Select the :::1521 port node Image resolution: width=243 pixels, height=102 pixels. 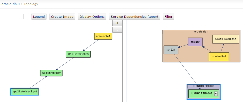coord(171,50)
